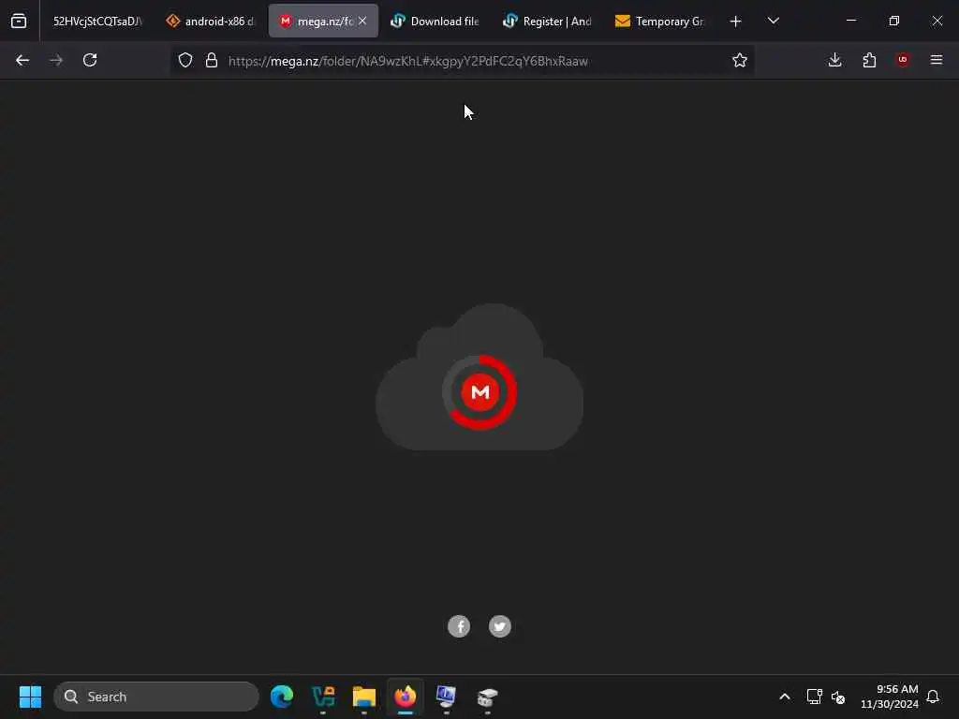Open the Firefox View recent browsing icon

pyautogui.click(x=19, y=21)
